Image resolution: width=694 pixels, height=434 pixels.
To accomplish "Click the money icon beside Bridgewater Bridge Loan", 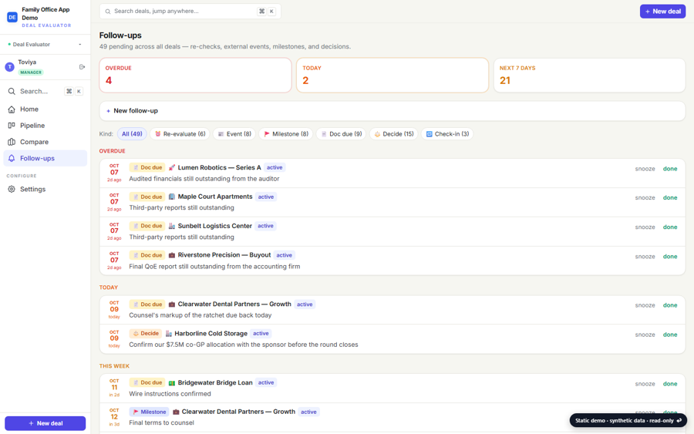I will coord(172,382).
